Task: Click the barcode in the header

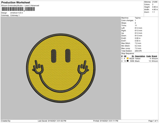Action: tap(18, 9)
